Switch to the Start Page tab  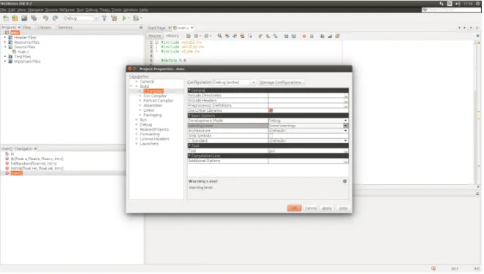coord(156,28)
